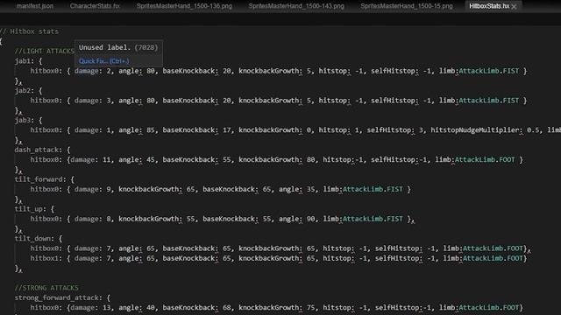Click 'damage' in jab1 hitbox0 line
Image resolution: width=561 pixels, height=315 pixels.
tap(87, 71)
